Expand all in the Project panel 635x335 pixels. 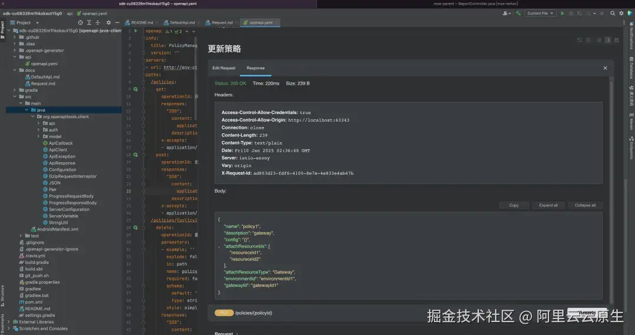pyautogui.click(x=89, y=23)
